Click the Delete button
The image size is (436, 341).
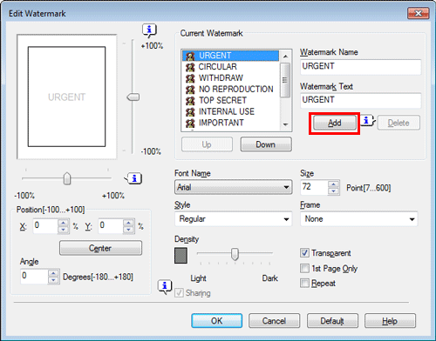[399, 123]
